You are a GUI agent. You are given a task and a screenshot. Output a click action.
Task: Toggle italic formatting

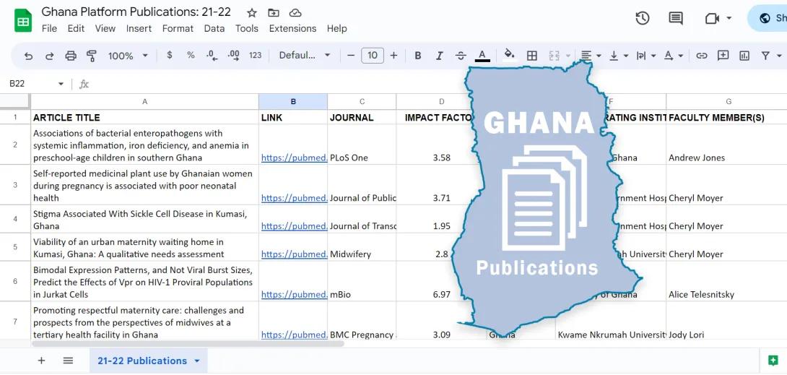click(x=439, y=56)
